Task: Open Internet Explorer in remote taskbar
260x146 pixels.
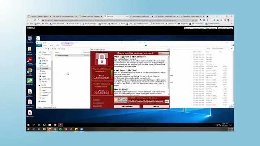Action: coord(44,125)
